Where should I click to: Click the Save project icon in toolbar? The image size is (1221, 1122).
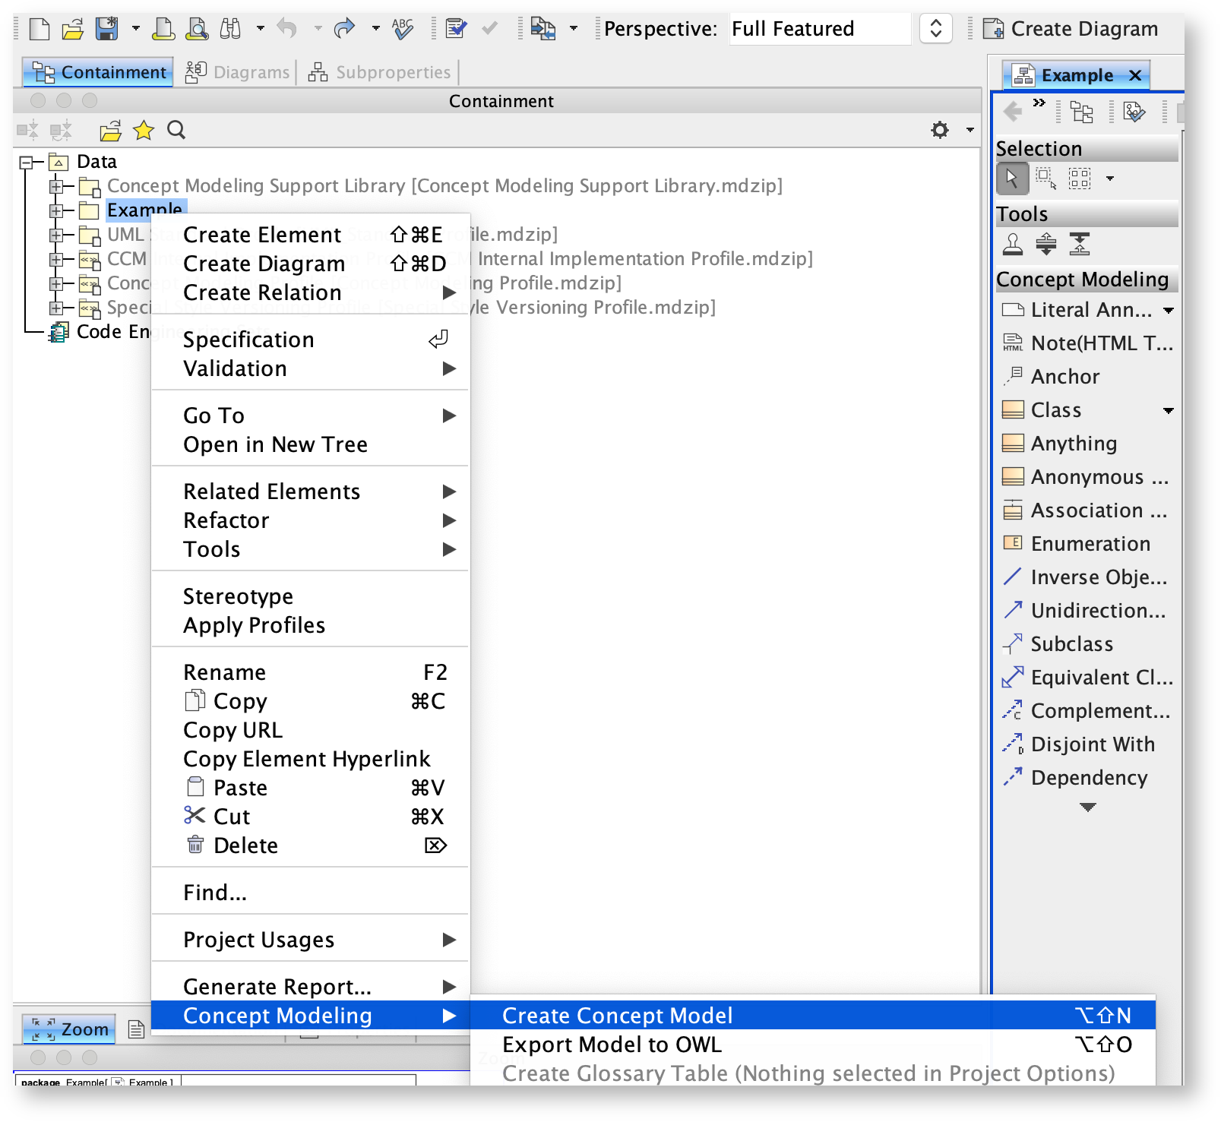(x=106, y=30)
